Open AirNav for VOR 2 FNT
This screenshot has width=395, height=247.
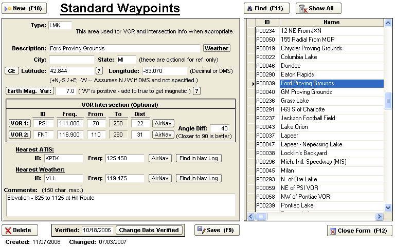point(163,135)
